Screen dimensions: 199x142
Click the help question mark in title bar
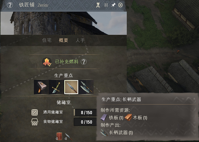10,5
